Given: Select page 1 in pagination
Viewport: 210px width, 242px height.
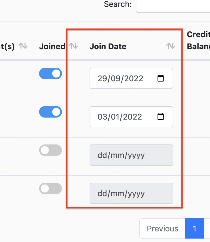Looking at the screenshot, I should [x=195, y=229].
